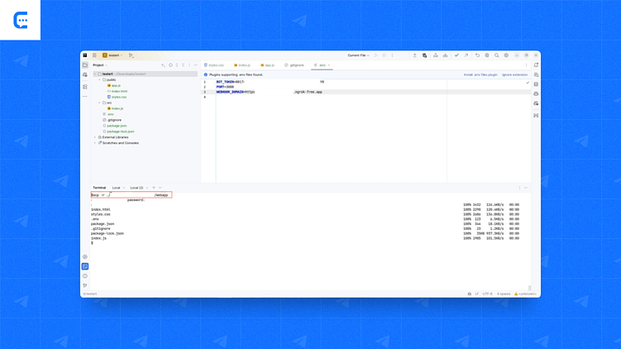Open package-lock.json in the project tree
The height and width of the screenshot is (349, 621).
click(118, 131)
